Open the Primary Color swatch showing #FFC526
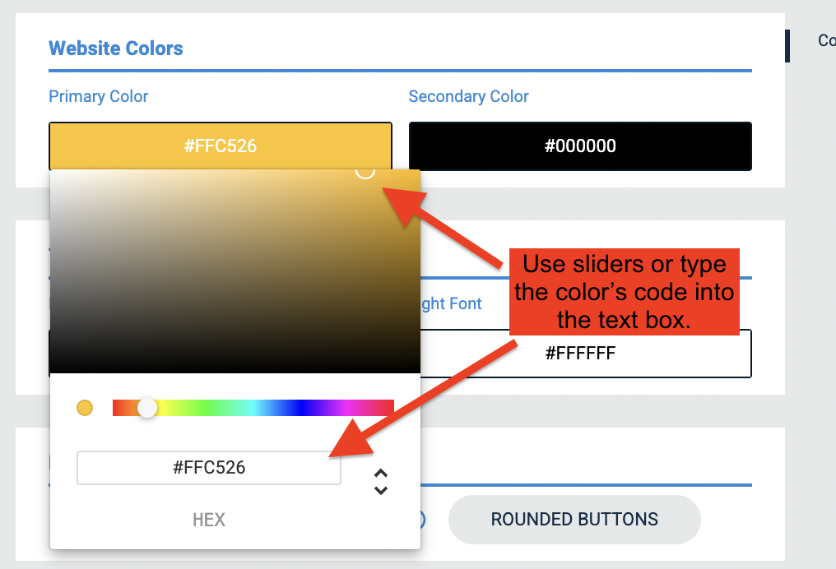The image size is (836, 569). point(220,146)
